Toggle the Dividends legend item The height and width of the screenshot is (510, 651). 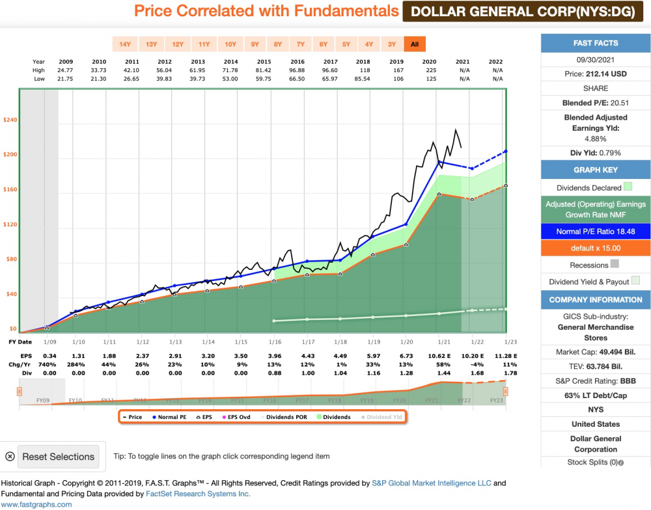pos(334,417)
